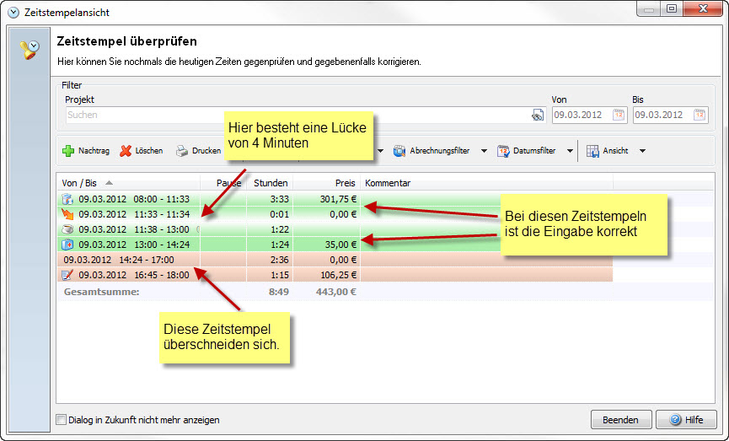
Task: Open the Bis date calendar picker
Action: click(700, 116)
